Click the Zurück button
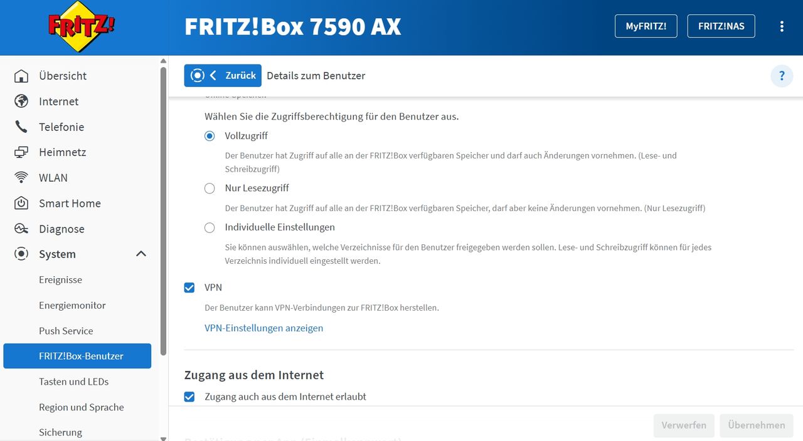803x441 pixels. click(x=223, y=75)
